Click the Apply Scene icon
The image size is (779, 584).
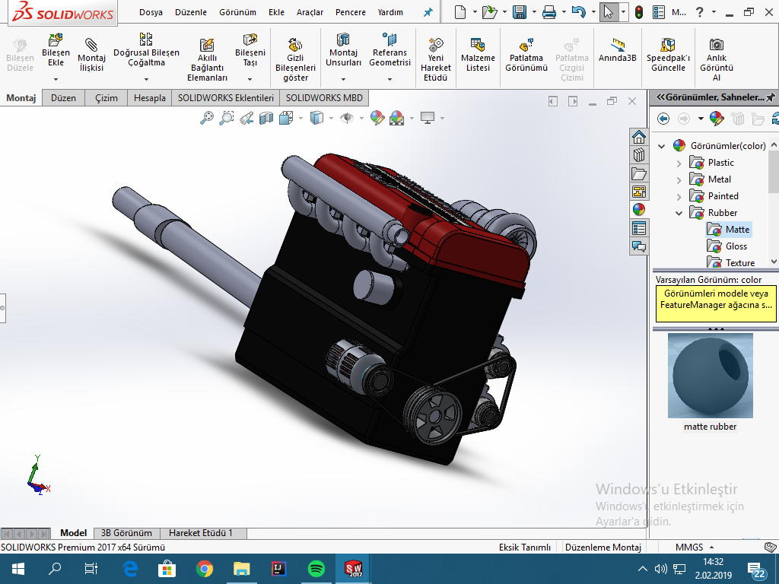click(x=396, y=118)
